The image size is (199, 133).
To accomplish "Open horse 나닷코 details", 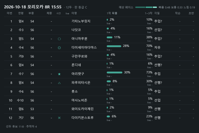I will pyautogui.click(x=76, y=30).
